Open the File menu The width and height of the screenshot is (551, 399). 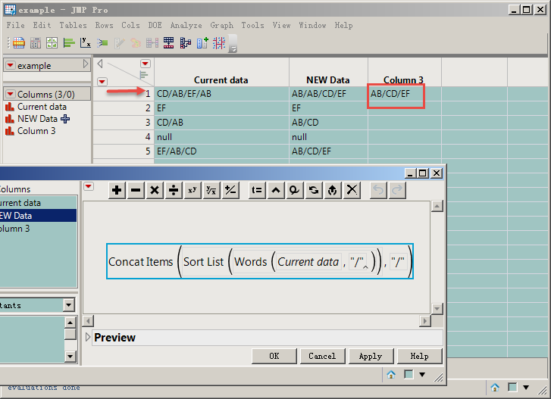coord(15,25)
